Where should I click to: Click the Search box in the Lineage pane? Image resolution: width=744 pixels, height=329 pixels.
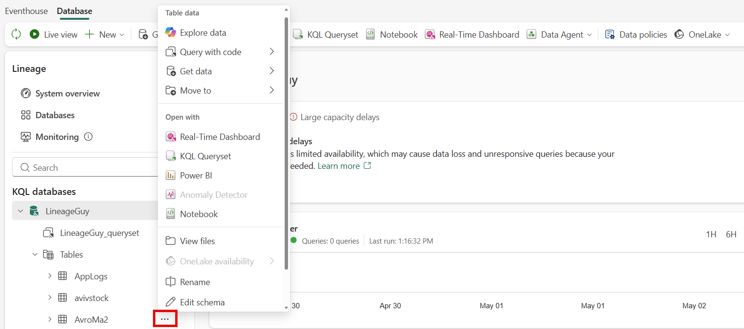point(86,167)
